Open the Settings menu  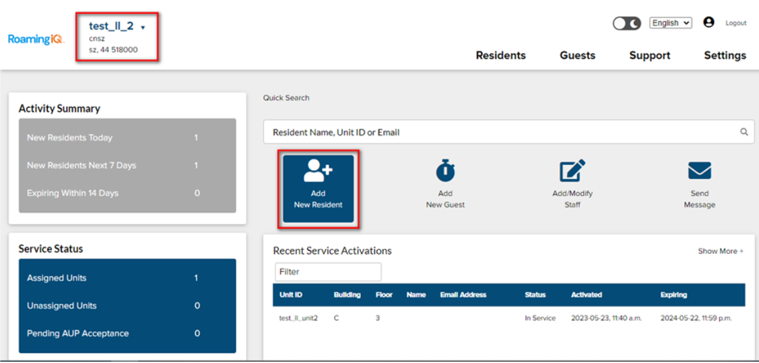point(724,56)
